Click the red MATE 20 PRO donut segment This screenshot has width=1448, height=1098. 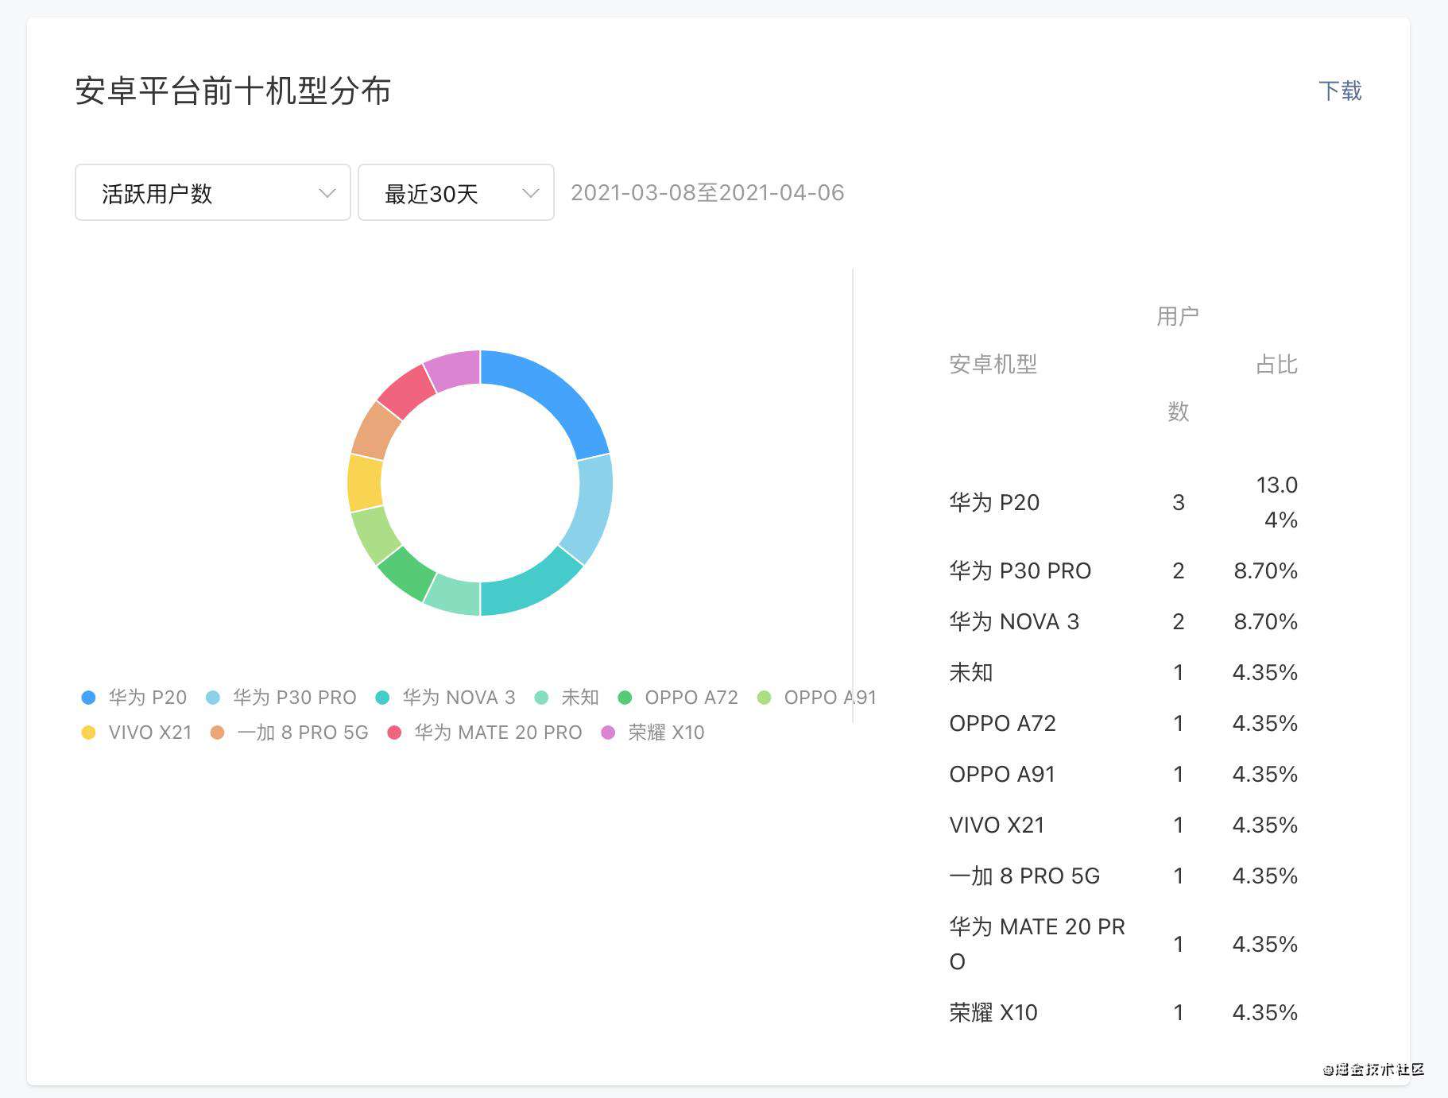coord(407,390)
